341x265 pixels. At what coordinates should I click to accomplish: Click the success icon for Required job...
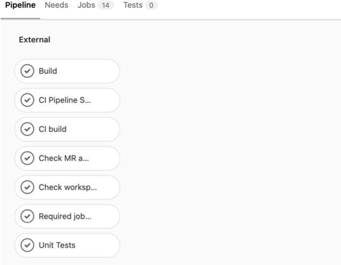(27, 216)
